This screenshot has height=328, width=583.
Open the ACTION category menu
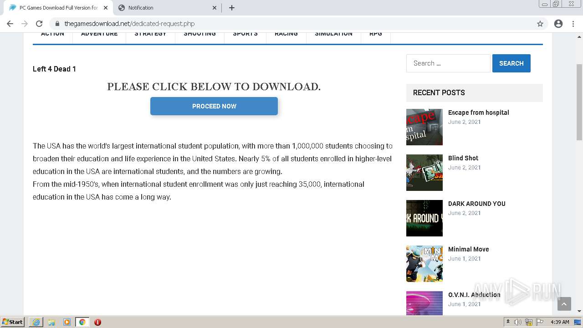(52, 34)
